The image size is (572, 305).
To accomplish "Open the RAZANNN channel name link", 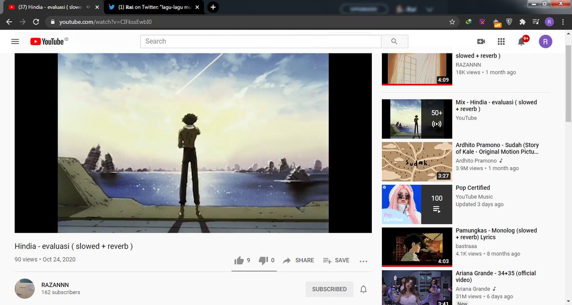I will click(55, 285).
